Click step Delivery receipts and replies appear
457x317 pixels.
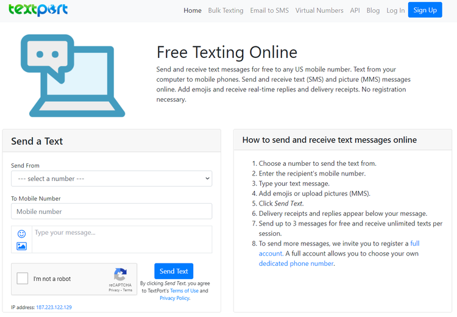coord(342,213)
